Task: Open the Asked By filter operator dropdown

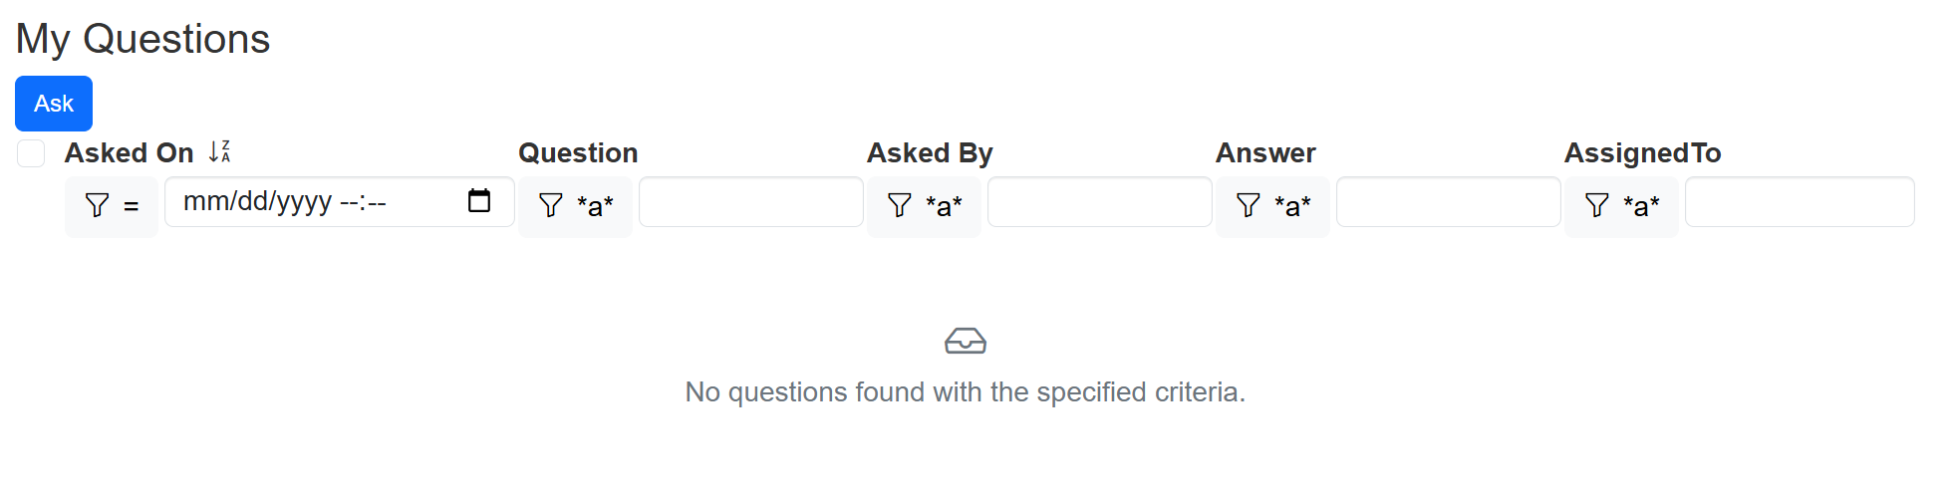Action: coord(924,206)
